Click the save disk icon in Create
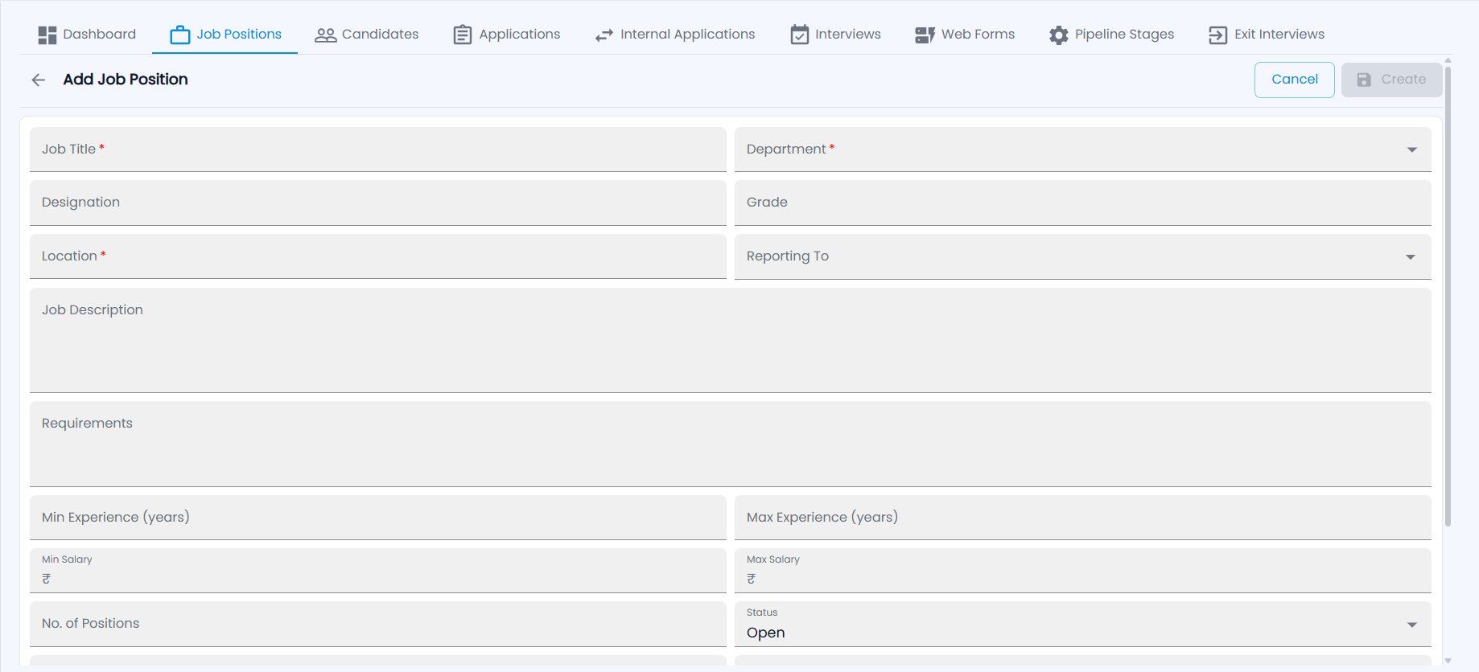This screenshot has height=672, width=1479. click(1364, 80)
